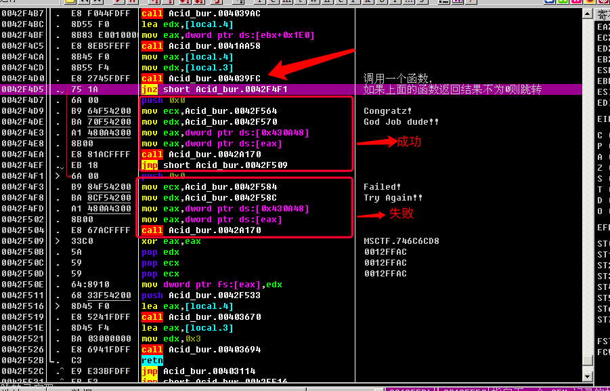Click the Failed! comment
The width and height of the screenshot is (610, 391).
(382, 187)
